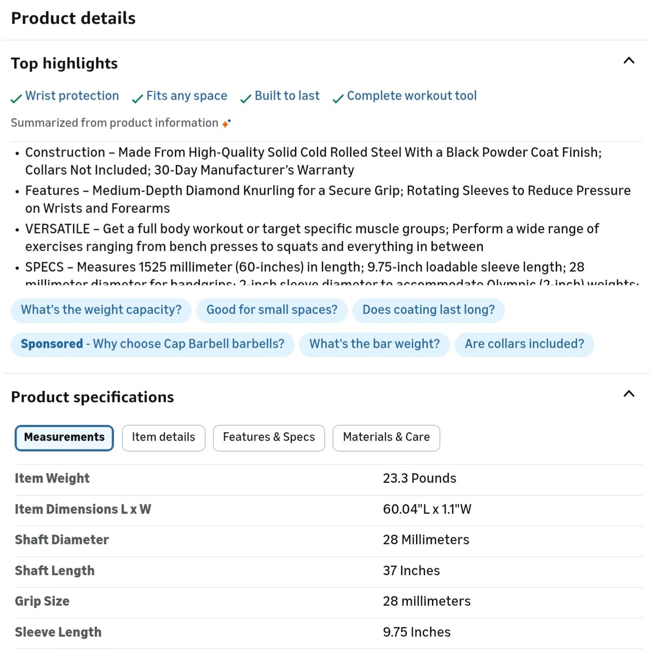The height and width of the screenshot is (654, 654).
Task: Collapse the Product specifications section chevron
Action: pos(629,394)
